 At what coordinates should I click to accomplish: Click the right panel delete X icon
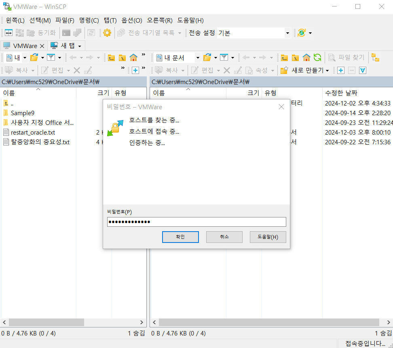click(227, 70)
